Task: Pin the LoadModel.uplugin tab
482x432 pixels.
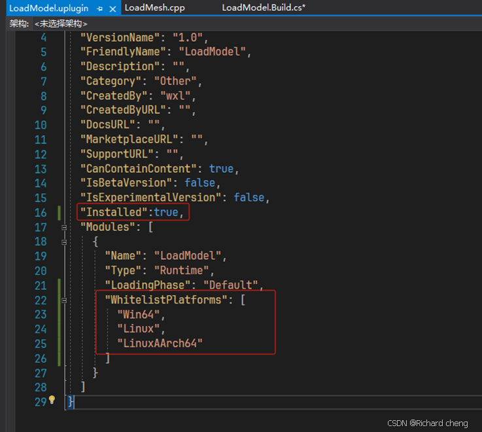Action: pos(99,9)
